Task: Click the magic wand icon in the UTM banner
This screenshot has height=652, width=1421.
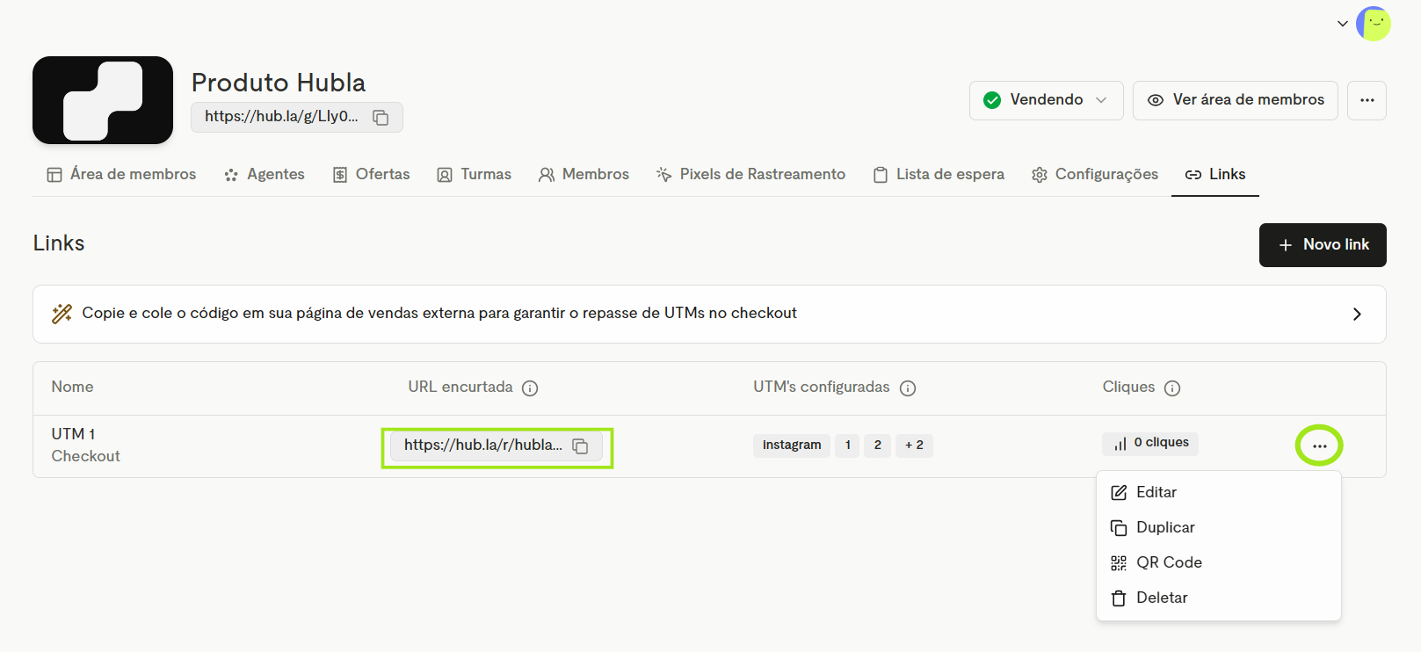Action: (x=62, y=314)
